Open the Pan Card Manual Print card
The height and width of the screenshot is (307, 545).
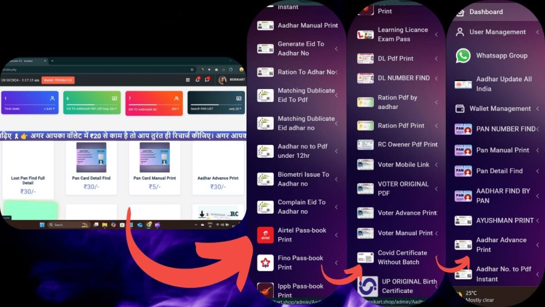tap(154, 167)
